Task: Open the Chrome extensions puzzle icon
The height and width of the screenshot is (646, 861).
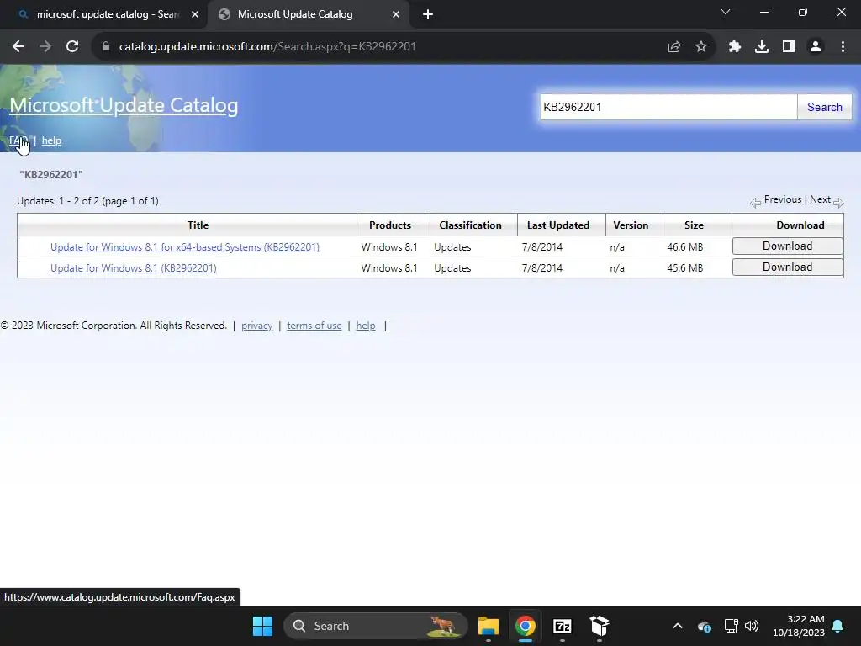Action: click(735, 47)
